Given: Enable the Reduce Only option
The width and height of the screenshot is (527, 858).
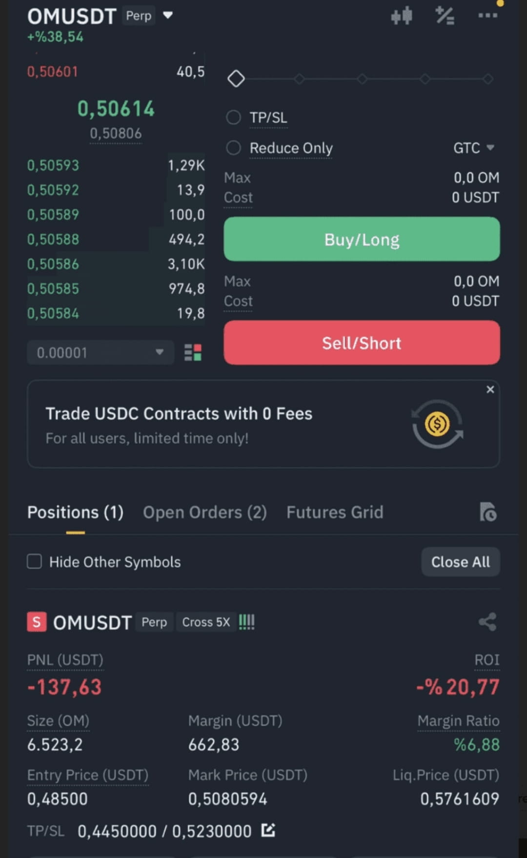Looking at the screenshot, I should point(234,147).
